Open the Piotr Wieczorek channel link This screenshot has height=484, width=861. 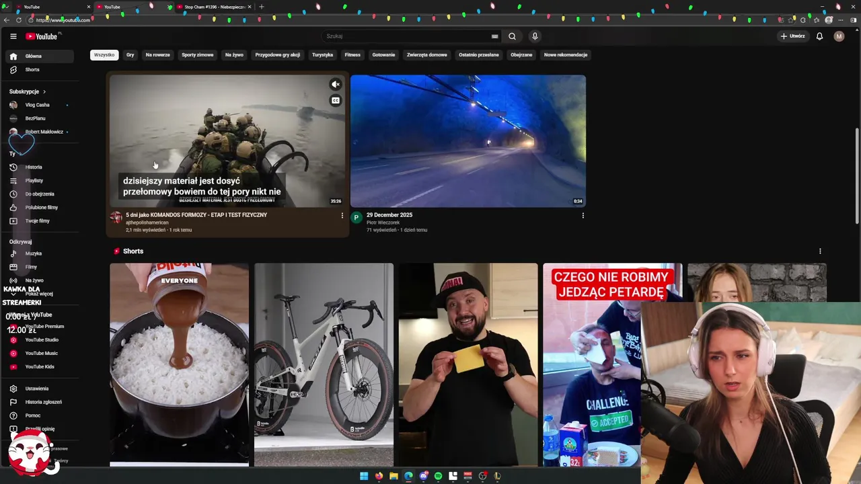tap(383, 223)
